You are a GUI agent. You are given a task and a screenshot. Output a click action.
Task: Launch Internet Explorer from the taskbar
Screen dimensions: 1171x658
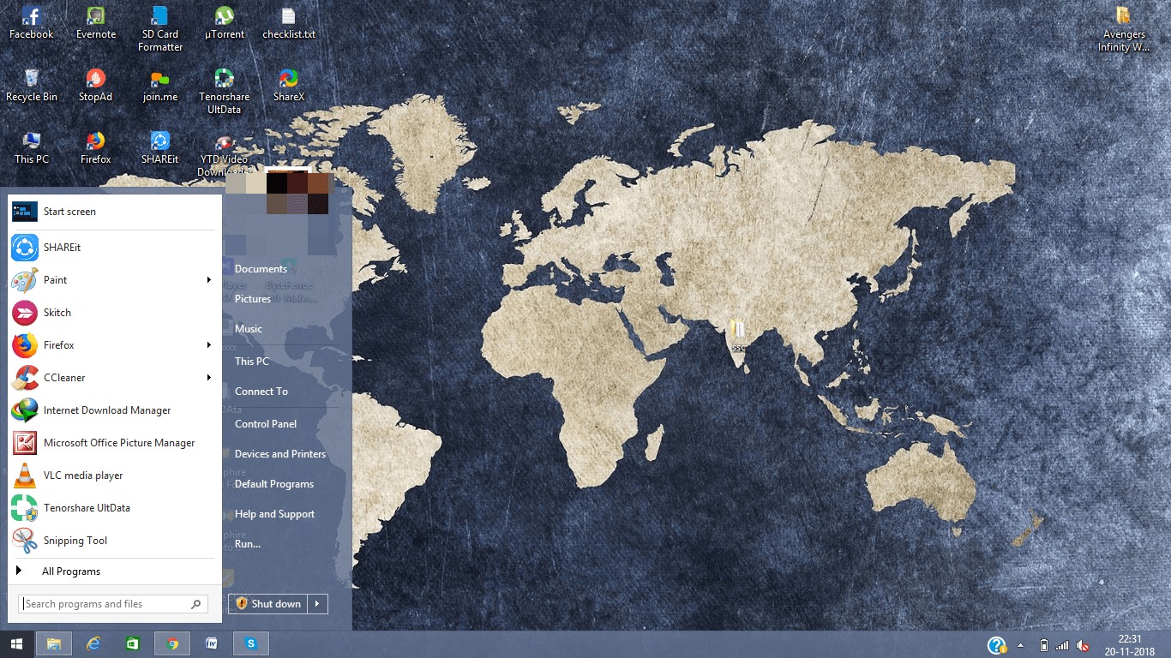click(93, 643)
